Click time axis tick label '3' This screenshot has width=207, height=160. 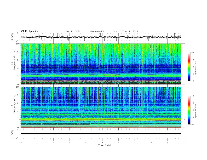pos(70,142)
